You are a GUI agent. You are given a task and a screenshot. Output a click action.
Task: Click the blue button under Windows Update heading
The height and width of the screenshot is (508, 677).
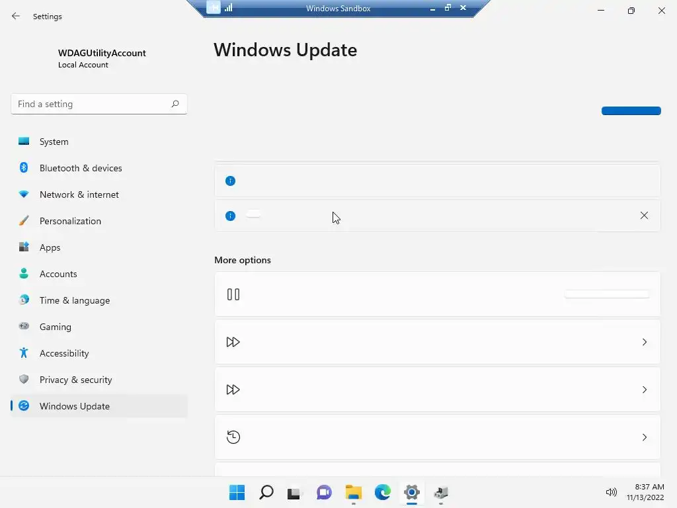631,111
